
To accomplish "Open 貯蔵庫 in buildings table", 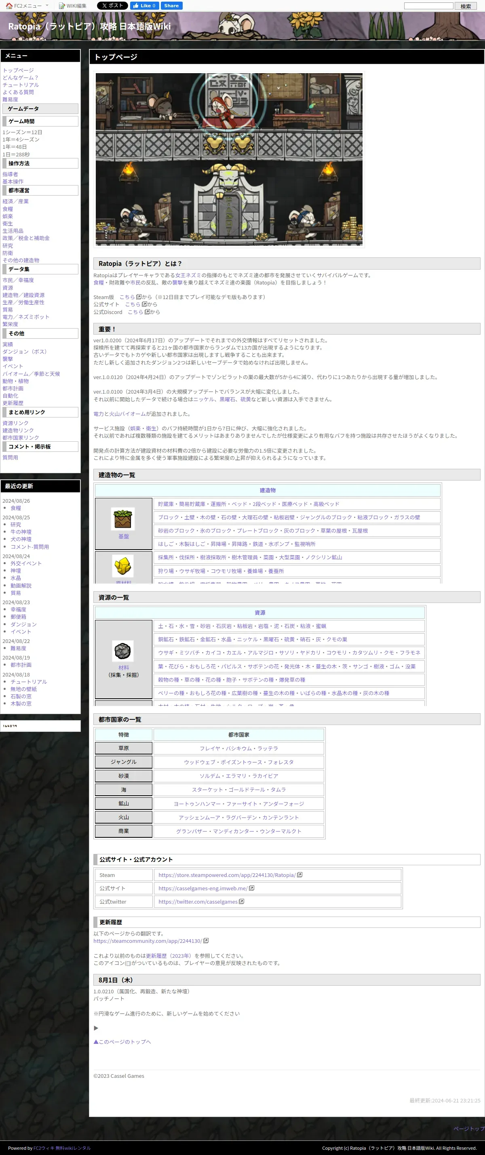I will 166,504.
